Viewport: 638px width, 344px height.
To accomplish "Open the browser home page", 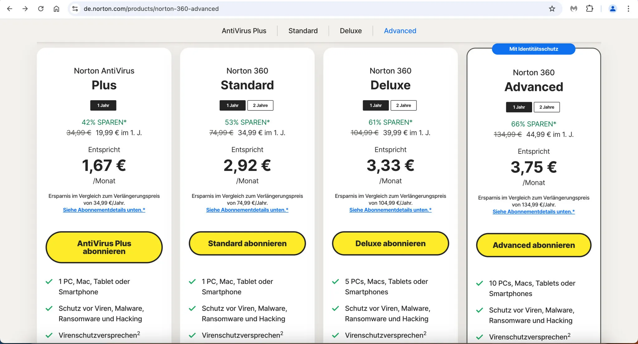I will coord(56,9).
